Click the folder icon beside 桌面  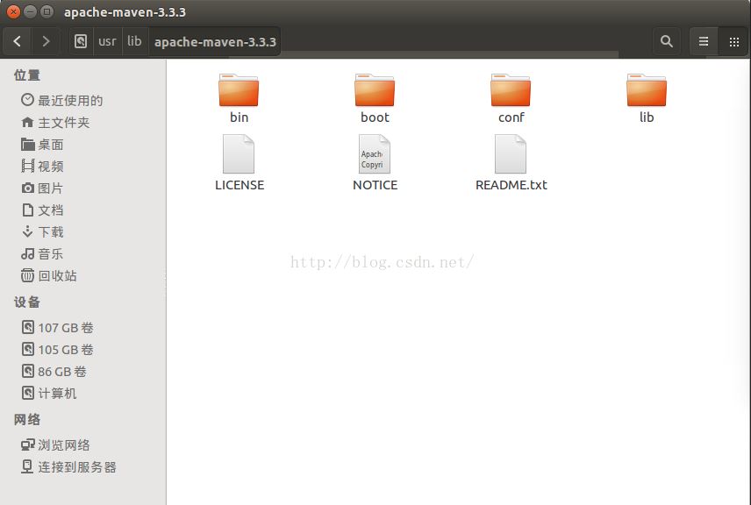(28, 144)
